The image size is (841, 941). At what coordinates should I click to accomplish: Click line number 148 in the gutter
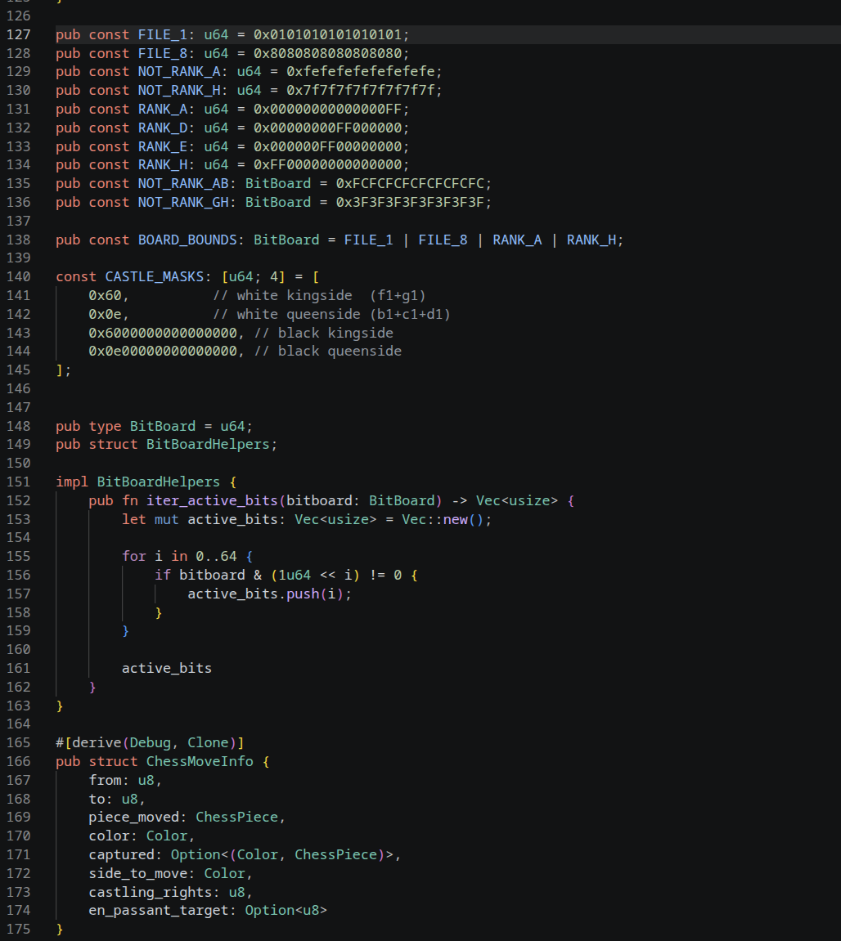(18, 426)
